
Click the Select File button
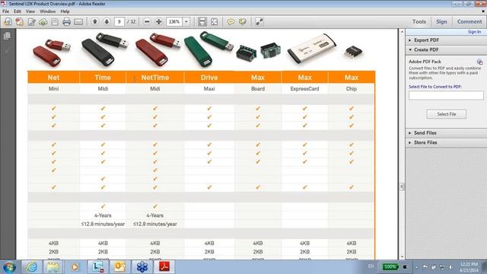447,114
